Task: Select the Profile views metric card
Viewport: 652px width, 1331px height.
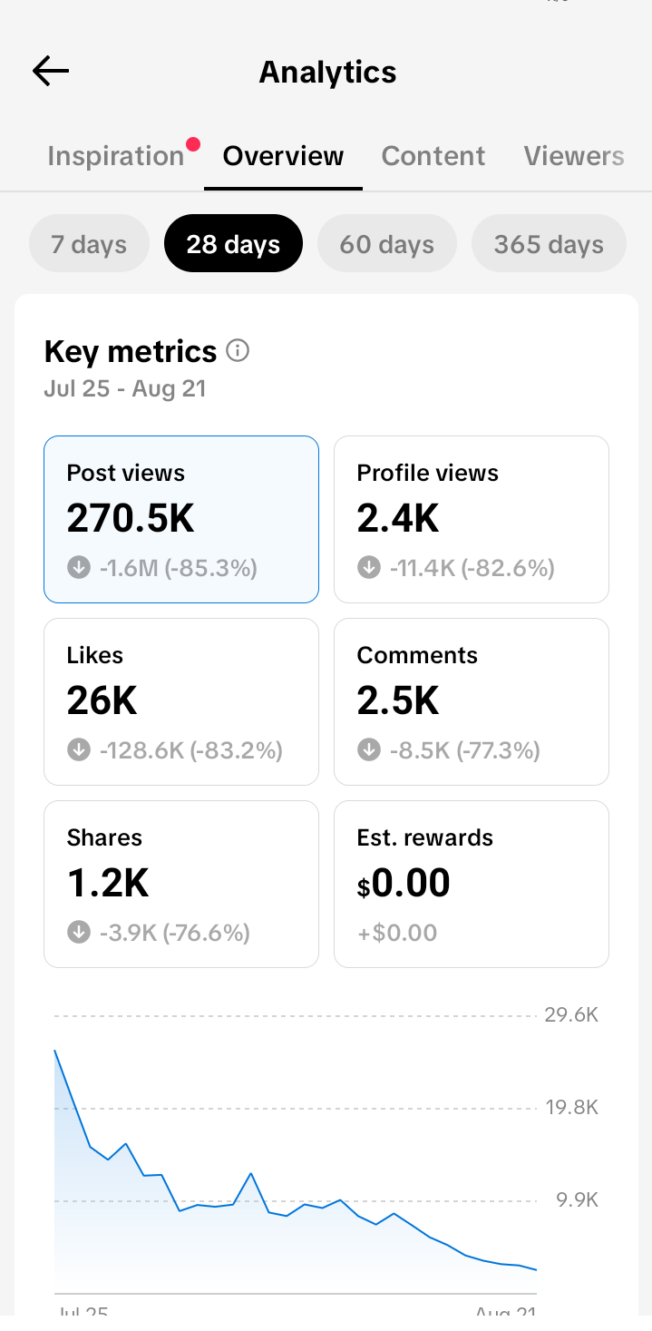Action: click(472, 519)
